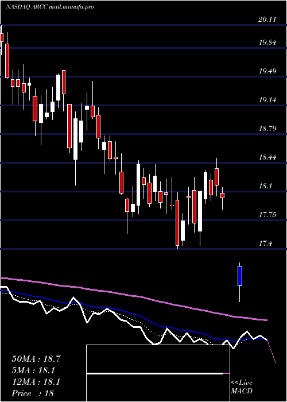Image resolution: width=287 pixels, height=402 pixels.
Task: Click the 19.14 price axis label
Action: click(x=267, y=100)
